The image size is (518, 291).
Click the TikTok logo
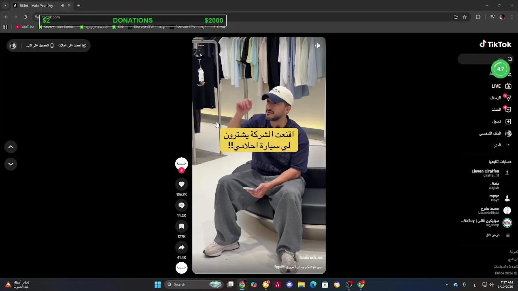495,44
